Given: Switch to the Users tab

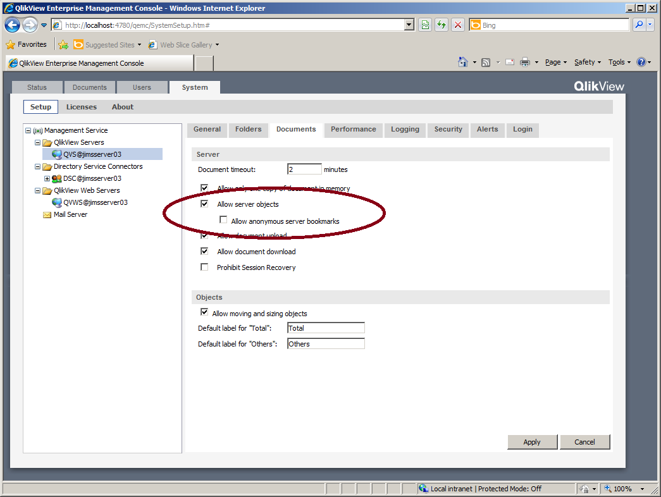Looking at the screenshot, I should 142,87.
